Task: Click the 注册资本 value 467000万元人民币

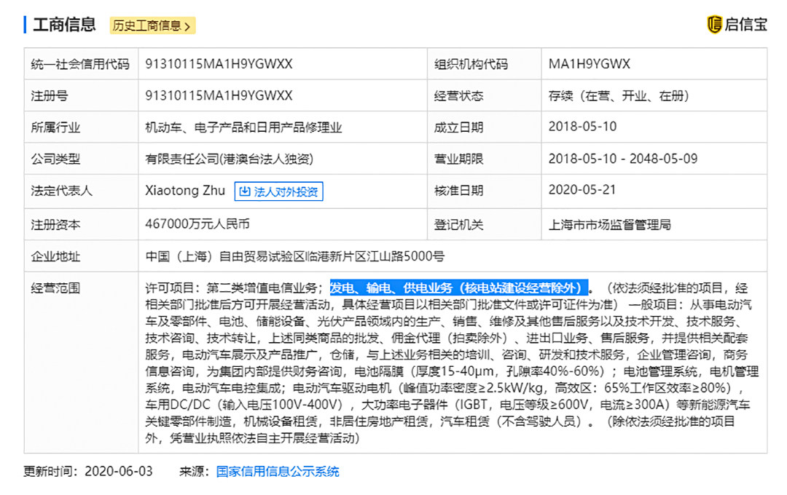Action: tap(197, 224)
